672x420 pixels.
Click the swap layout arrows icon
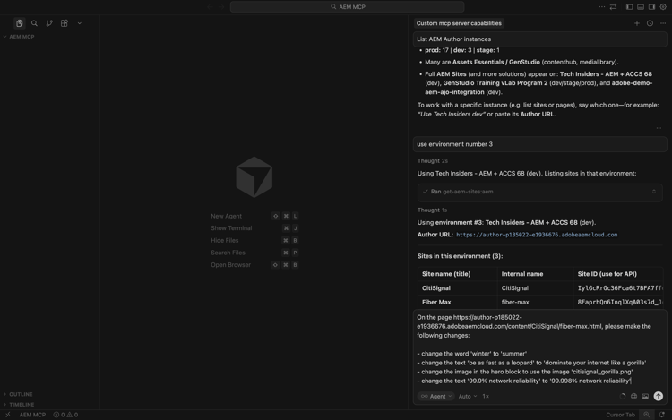tap(613, 7)
